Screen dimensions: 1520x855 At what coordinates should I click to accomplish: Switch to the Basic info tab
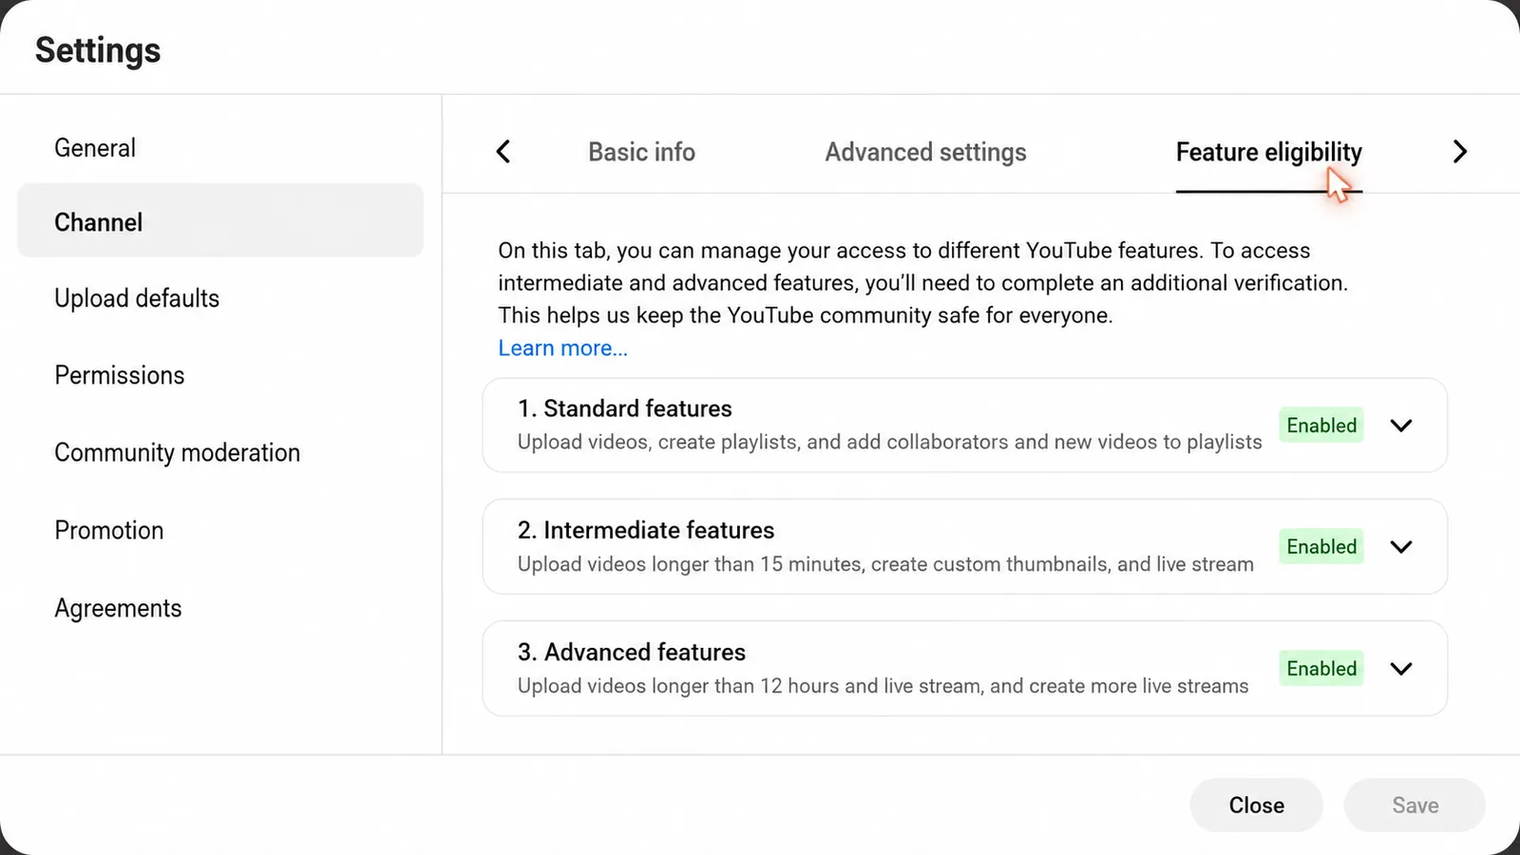[x=641, y=152]
